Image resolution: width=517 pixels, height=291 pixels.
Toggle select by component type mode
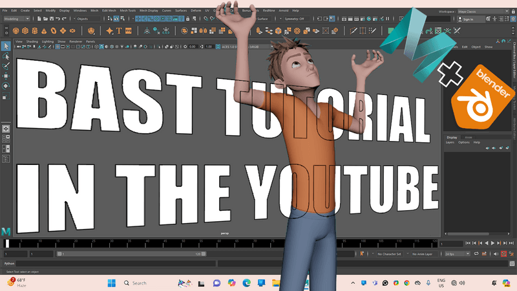123,19
